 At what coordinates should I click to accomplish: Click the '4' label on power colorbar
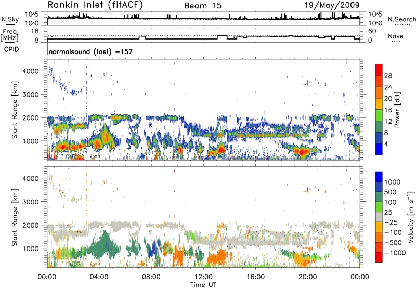coord(386,144)
